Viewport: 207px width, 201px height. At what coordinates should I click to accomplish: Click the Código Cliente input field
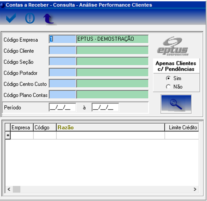[62, 50]
